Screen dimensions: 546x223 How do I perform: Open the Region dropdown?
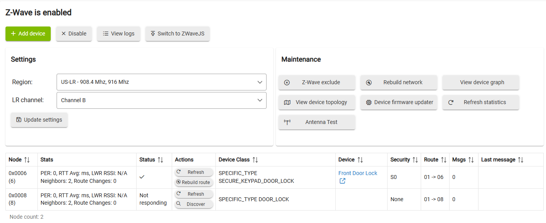tap(162, 82)
